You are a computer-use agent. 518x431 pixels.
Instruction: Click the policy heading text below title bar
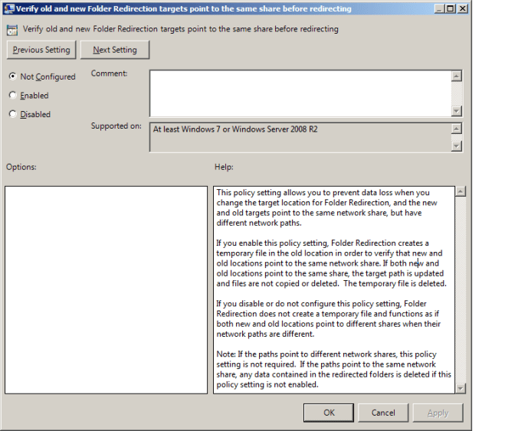(181, 29)
